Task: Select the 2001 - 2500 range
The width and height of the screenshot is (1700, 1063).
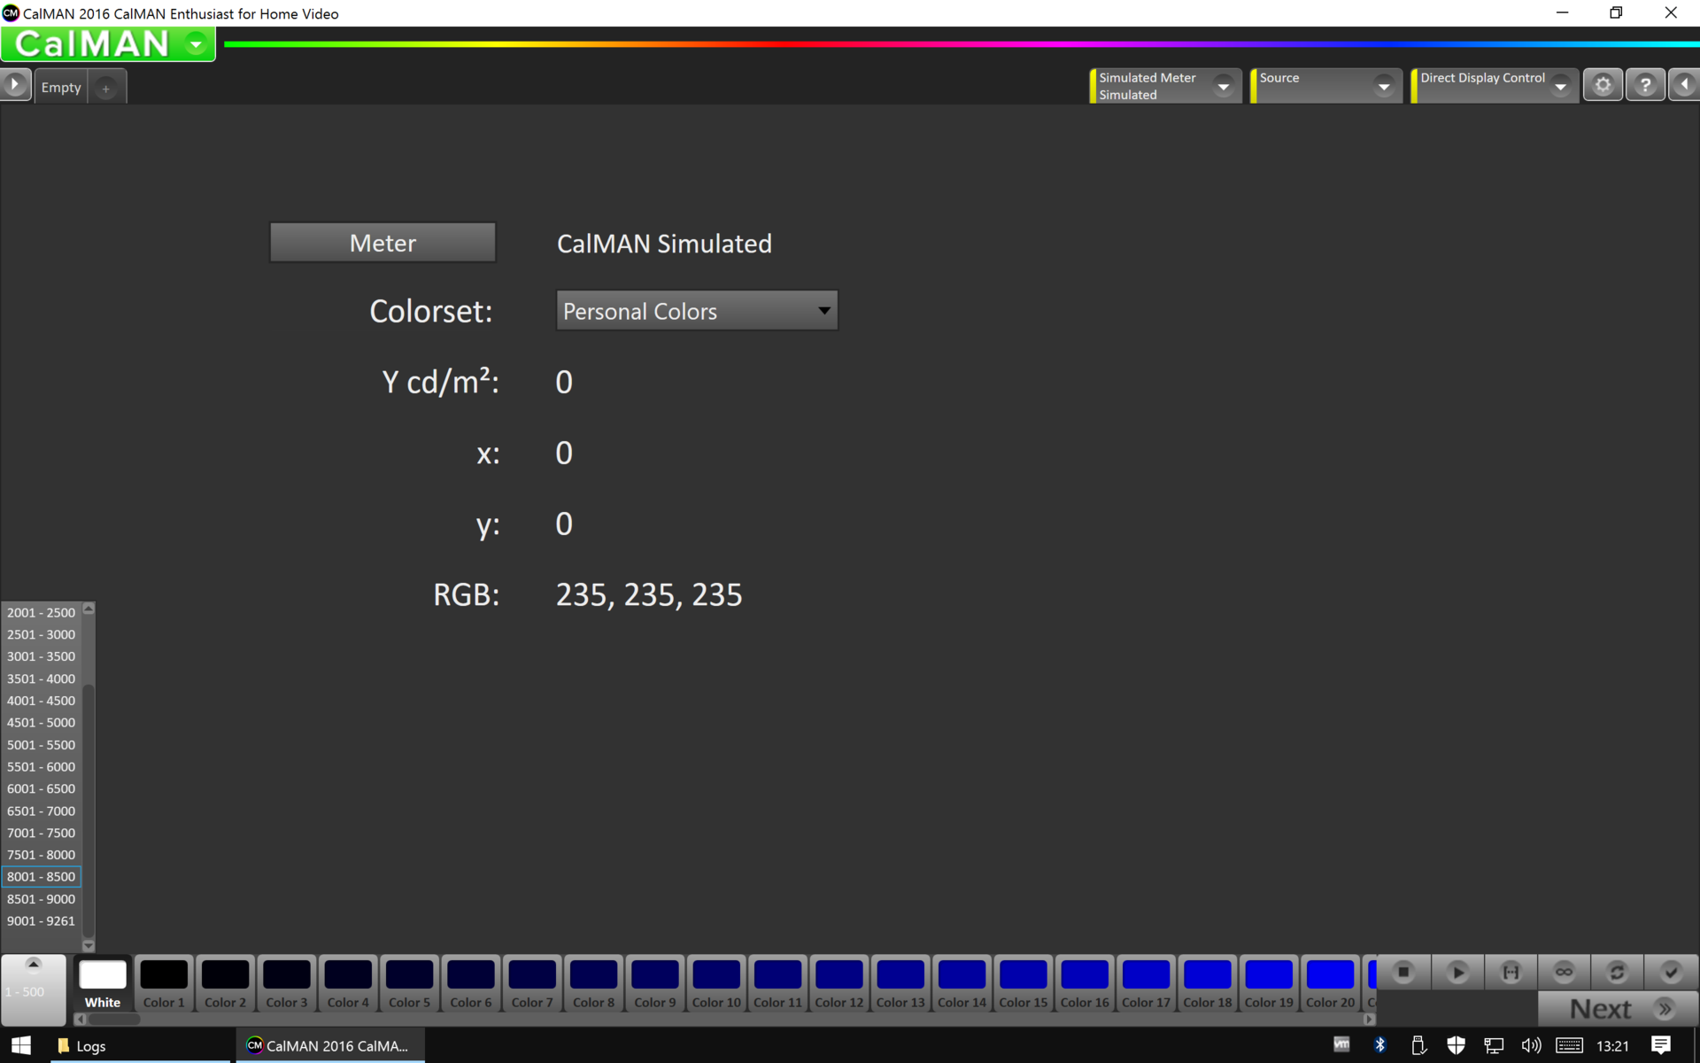Action: click(x=41, y=612)
